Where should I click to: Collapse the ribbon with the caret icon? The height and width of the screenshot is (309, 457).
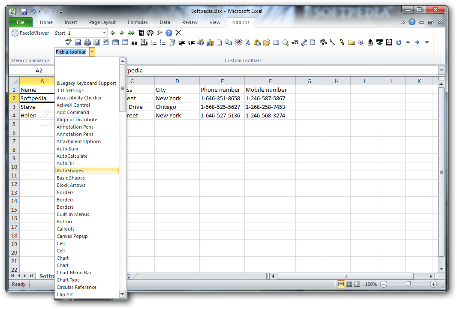[403, 22]
